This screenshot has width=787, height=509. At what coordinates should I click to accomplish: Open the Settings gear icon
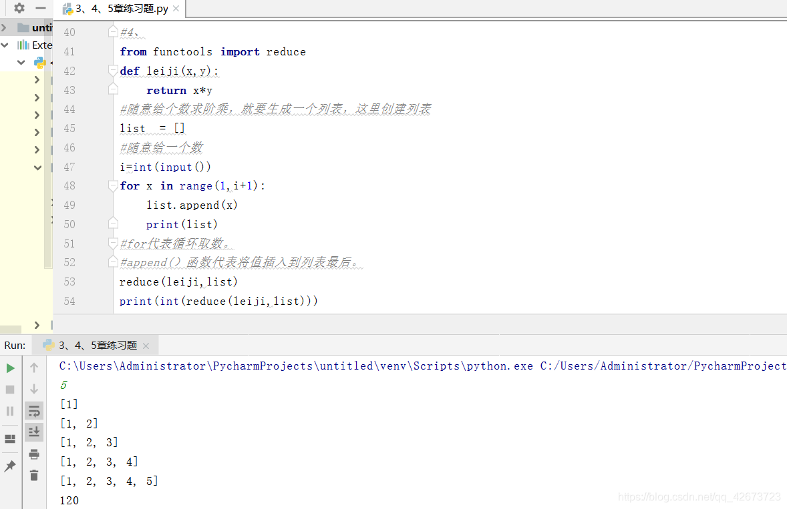coord(19,8)
